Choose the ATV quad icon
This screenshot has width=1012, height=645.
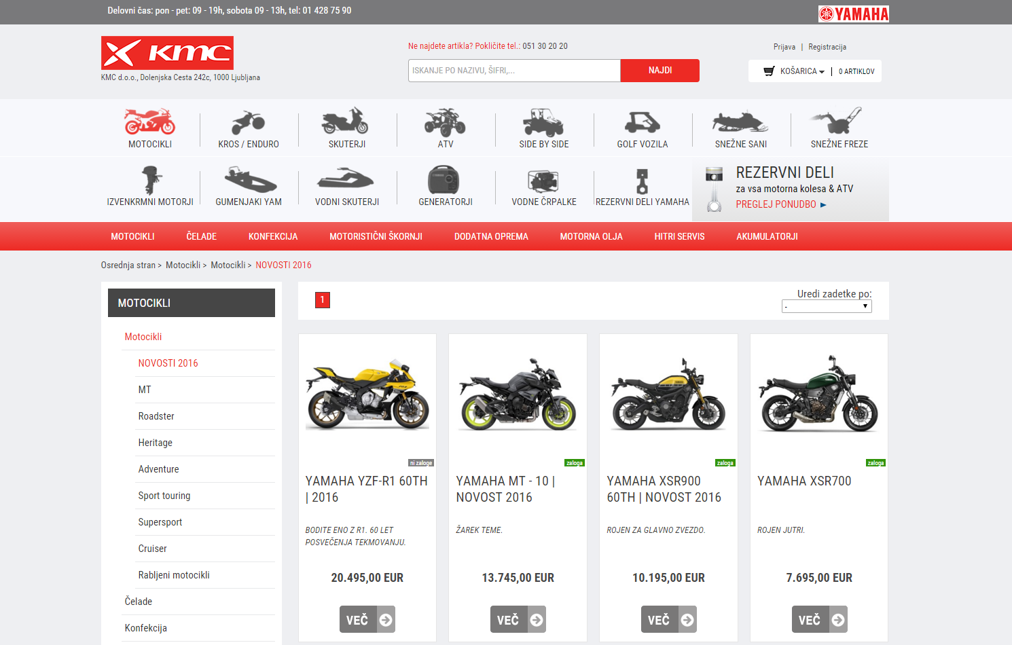click(x=445, y=122)
